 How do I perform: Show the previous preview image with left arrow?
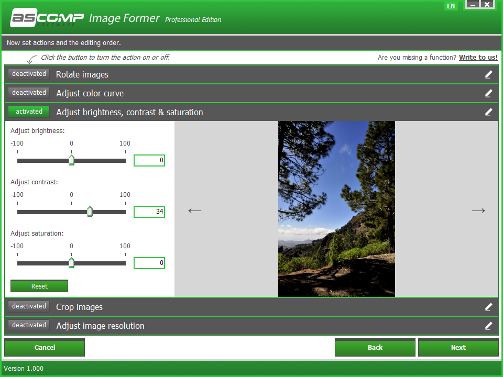(195, 210)
